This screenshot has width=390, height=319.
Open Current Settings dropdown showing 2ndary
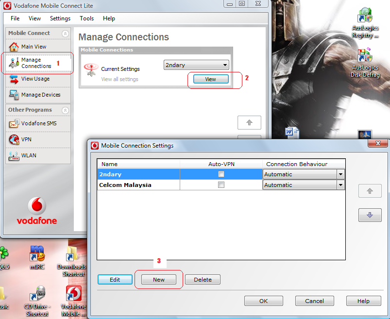click(x=196, y=65)
